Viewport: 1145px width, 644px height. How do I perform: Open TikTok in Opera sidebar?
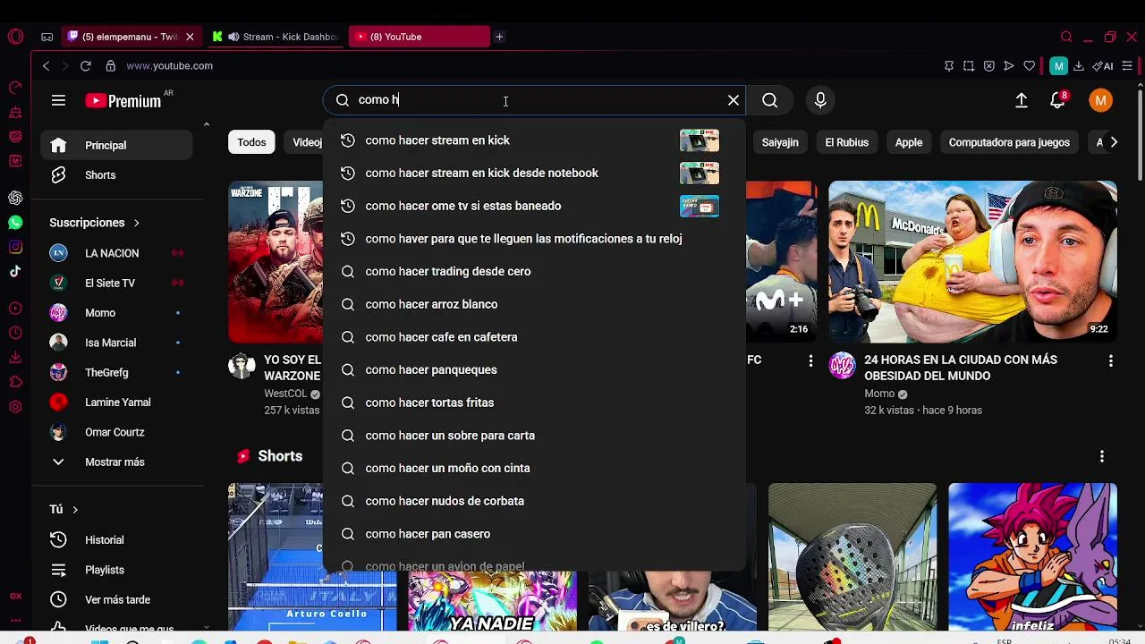(x=15, y=271)
